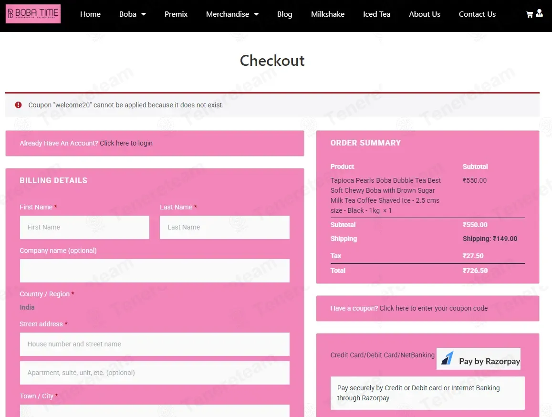Click 'Click here to enter your coupon code'
This screenshot has height=417, width=552.
pyautogui.click(x=433, y=309)
